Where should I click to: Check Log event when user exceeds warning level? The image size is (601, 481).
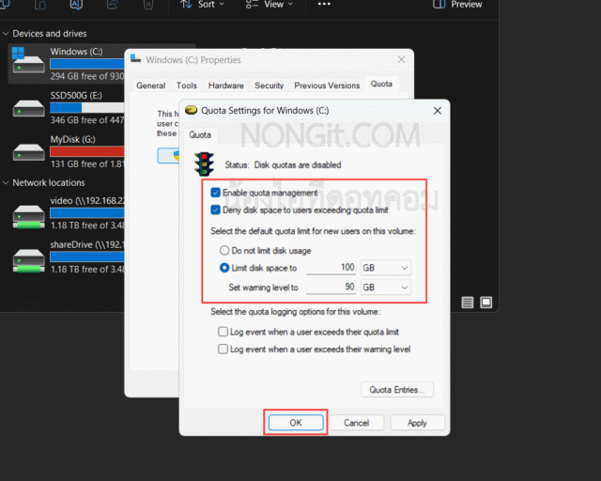click(x=223, y=349)
